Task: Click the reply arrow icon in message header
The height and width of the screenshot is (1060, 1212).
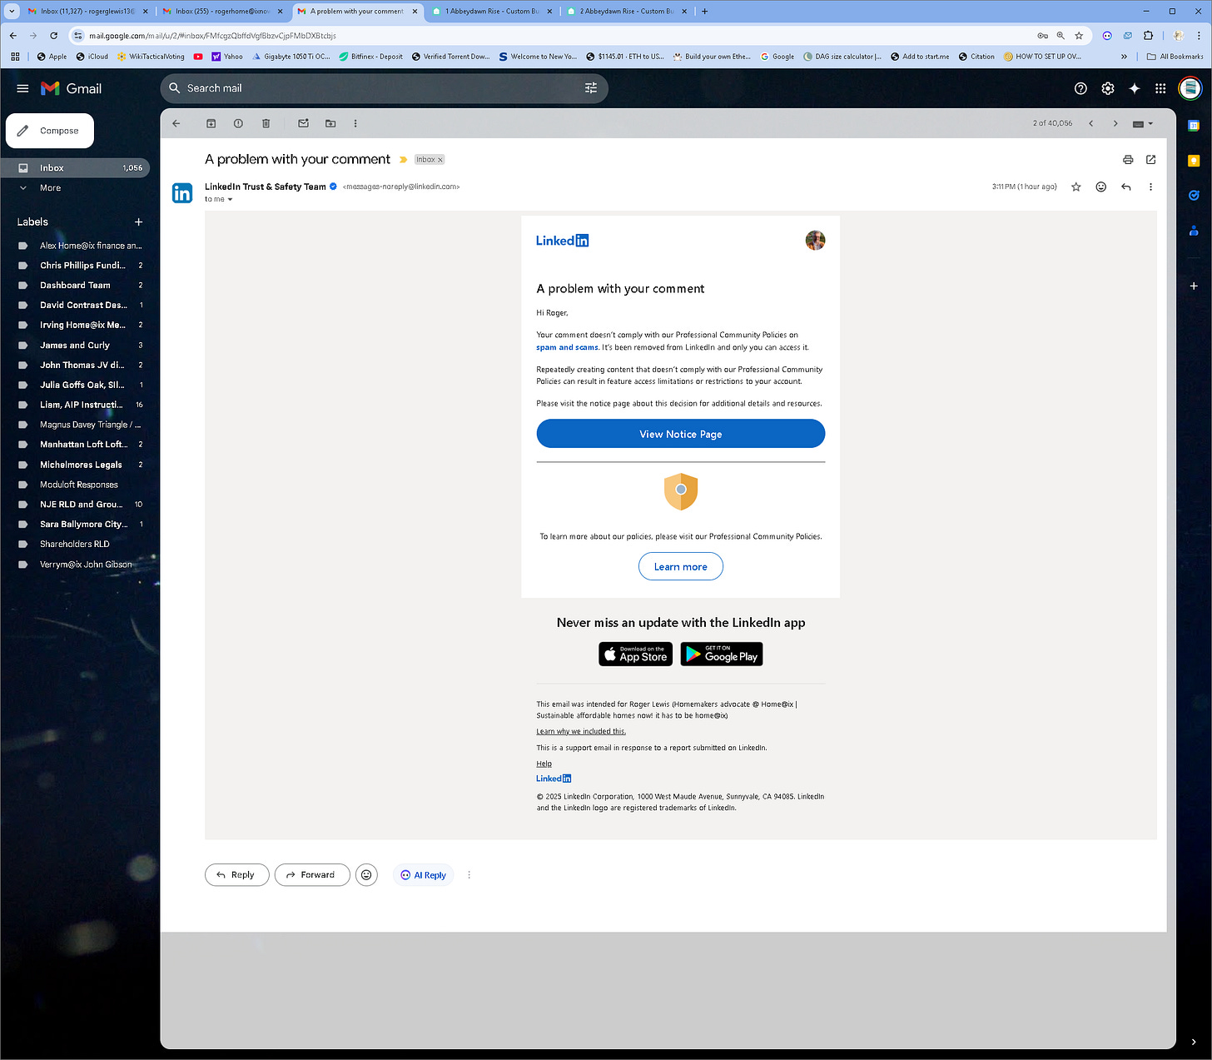Action: click(x=1125, y=187)
